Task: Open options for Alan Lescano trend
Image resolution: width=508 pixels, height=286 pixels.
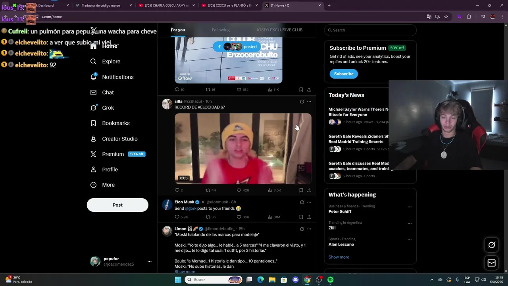Action: [410, 240]
